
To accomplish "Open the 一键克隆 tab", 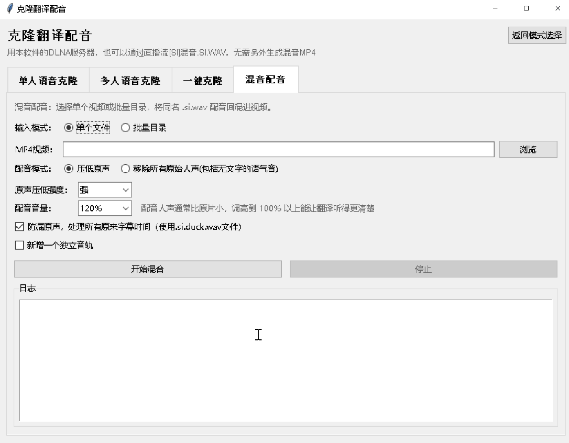I will [x=203, y=81].
